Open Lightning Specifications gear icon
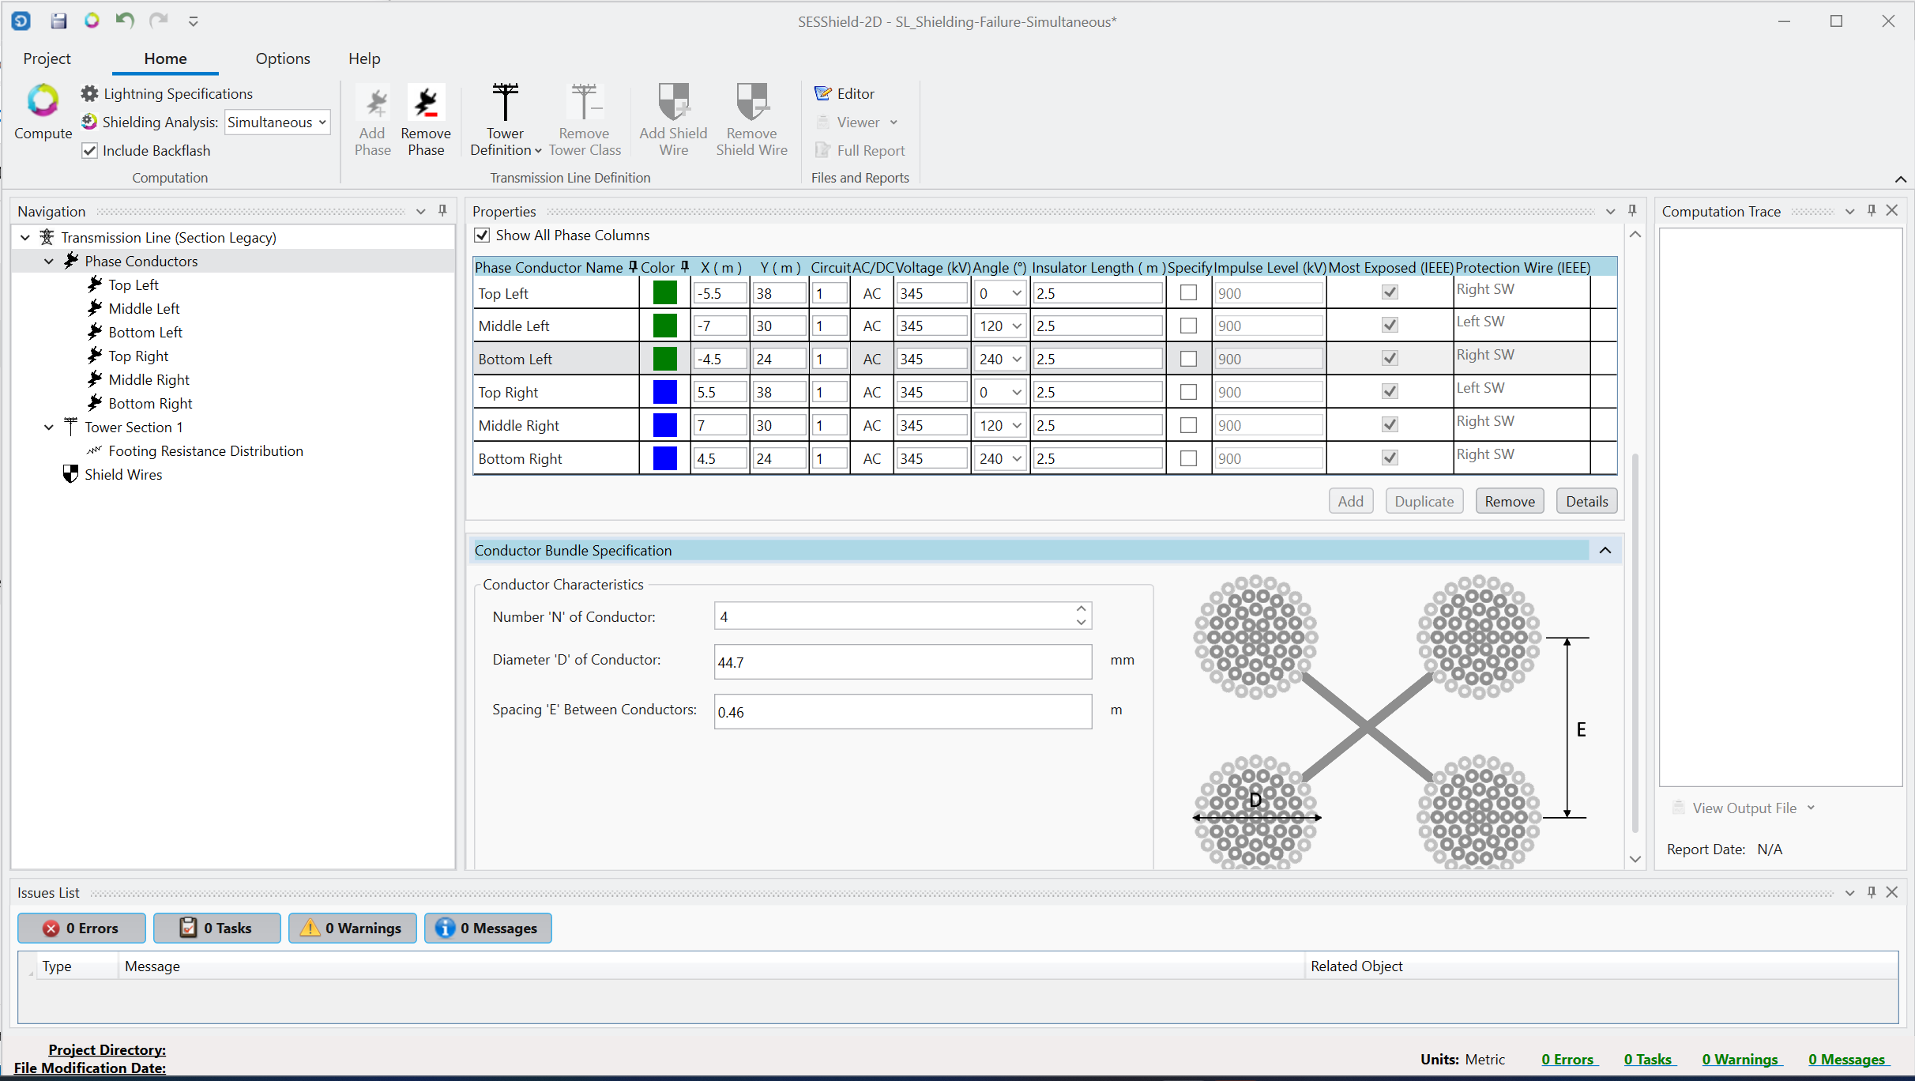This screenshot has width=1915, height=1081. (x=90, y=93)
